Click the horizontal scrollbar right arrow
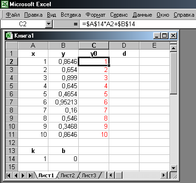196x183 pixels. [x=164, y=175]
